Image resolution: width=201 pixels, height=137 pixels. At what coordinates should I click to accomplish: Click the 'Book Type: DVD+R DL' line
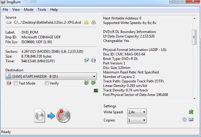(x=120, y=59)
